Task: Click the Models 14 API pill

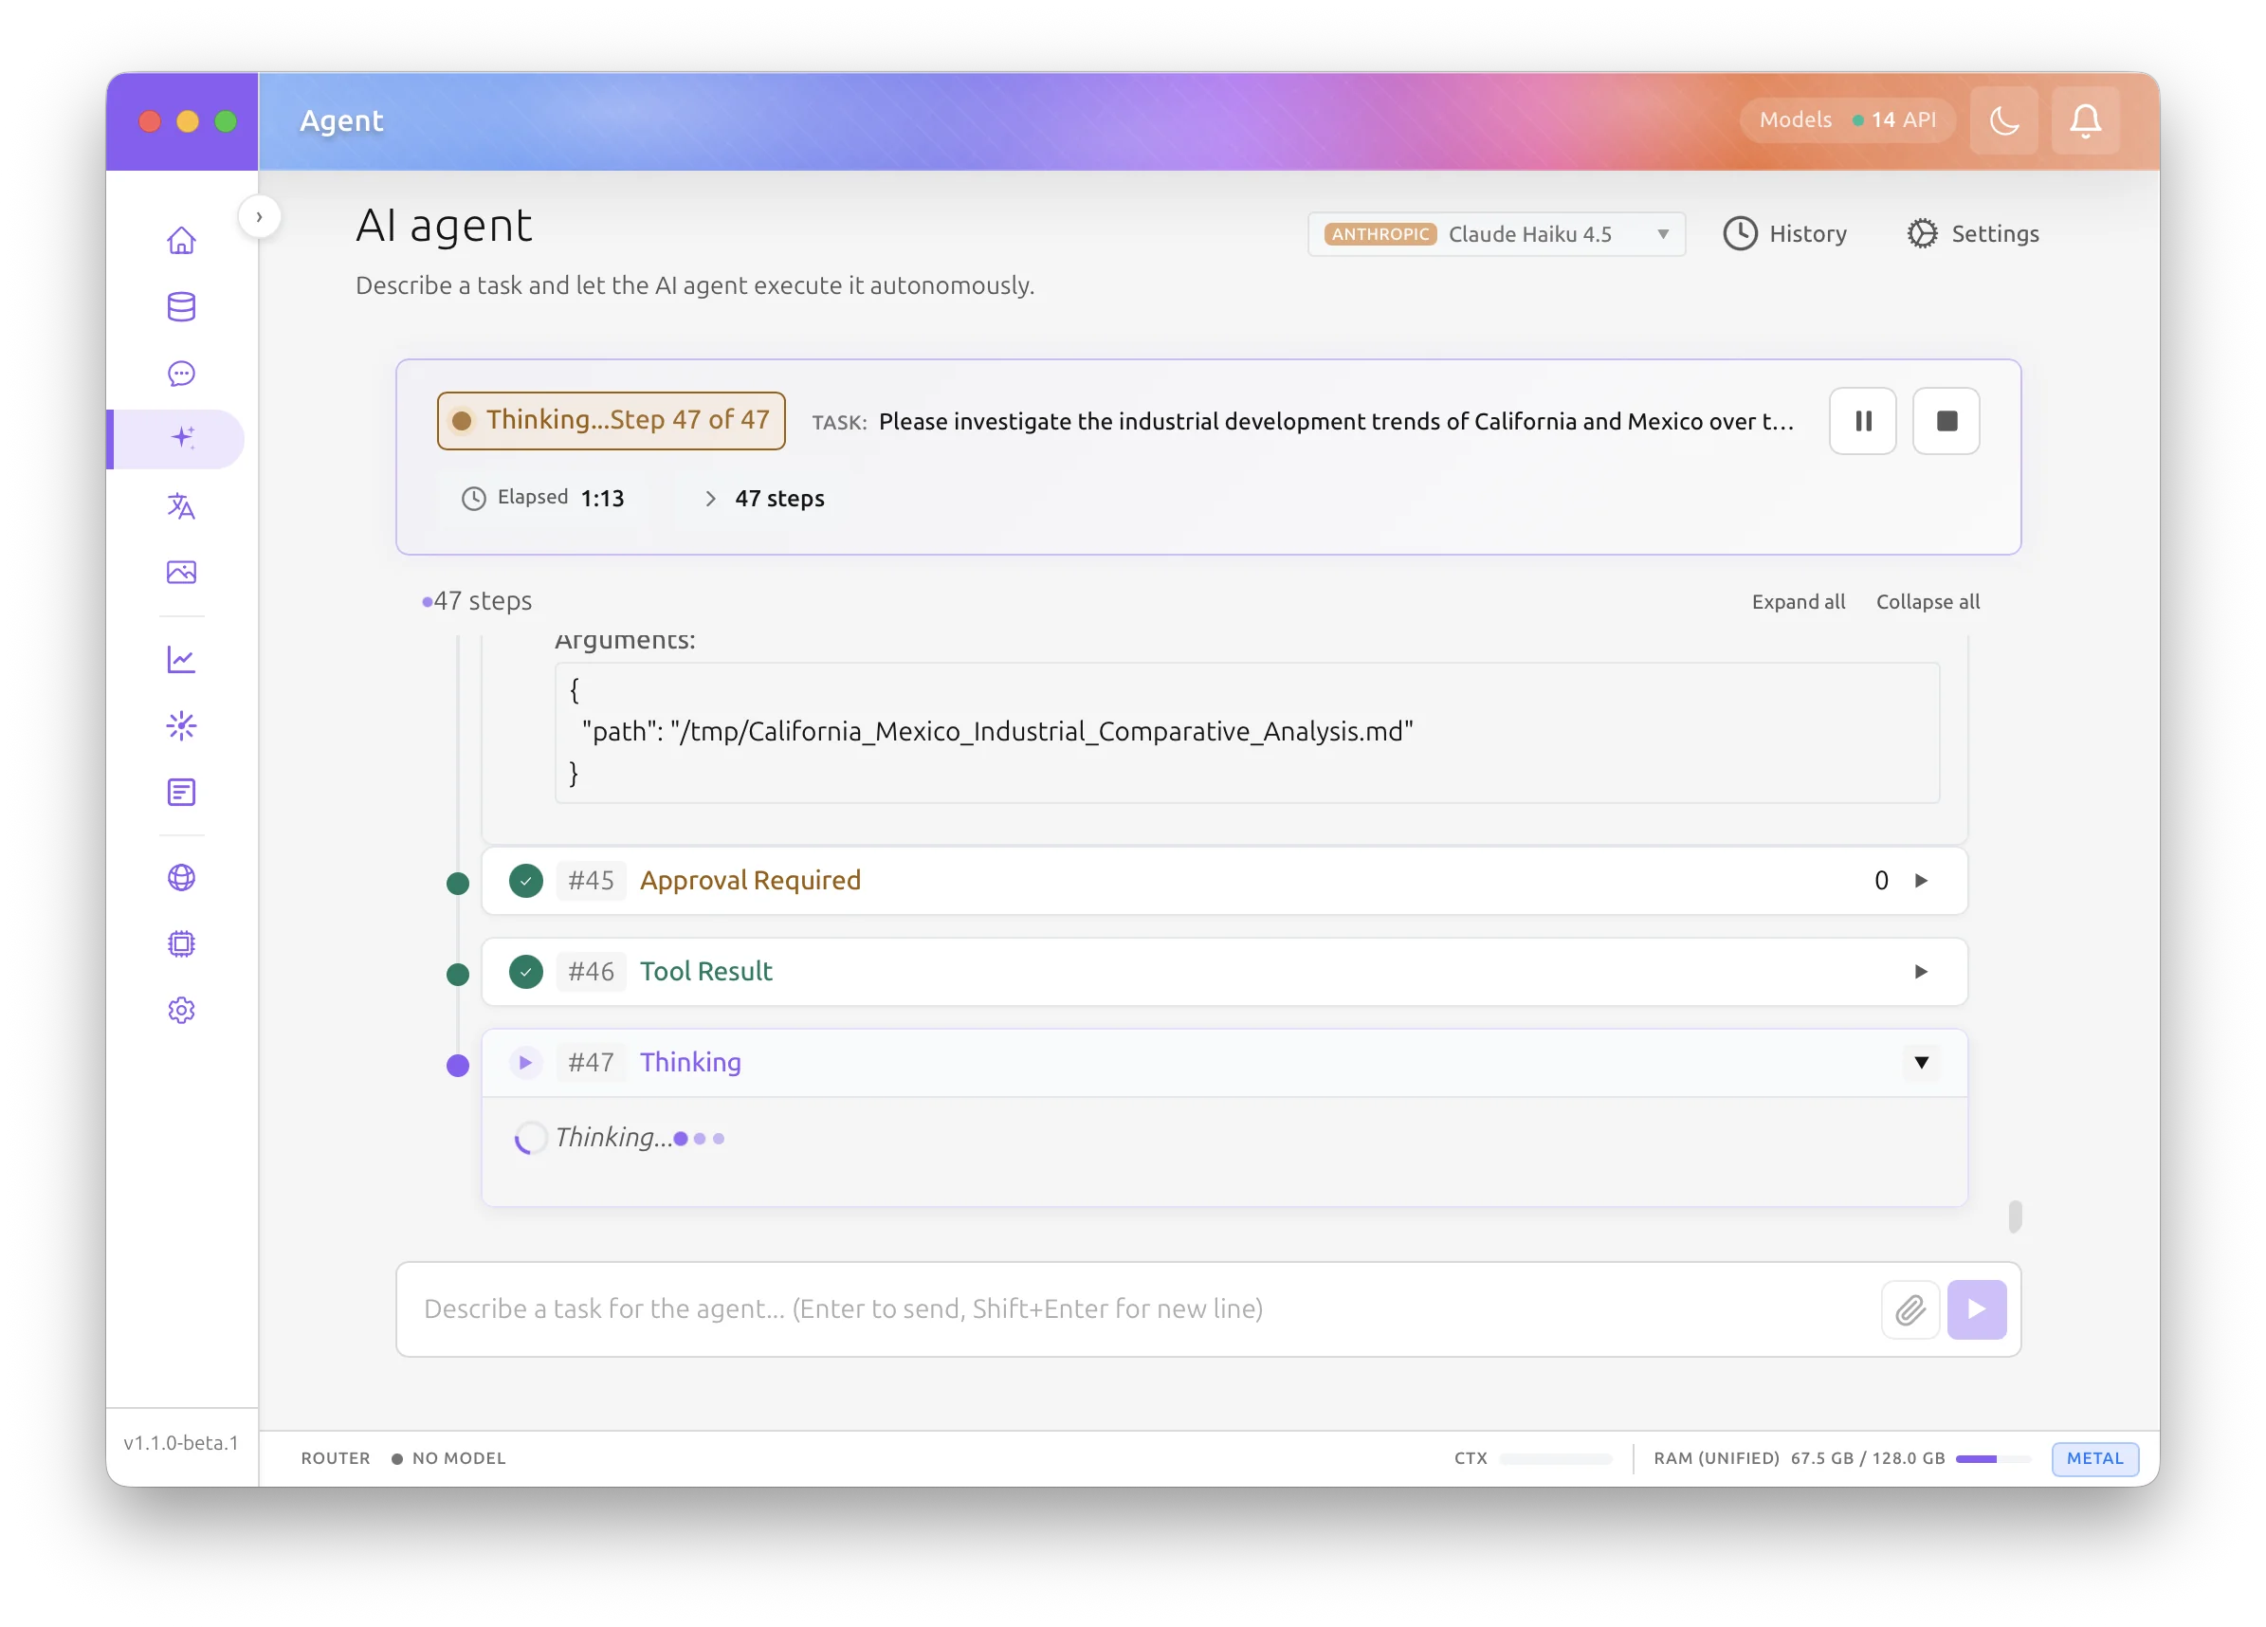Action: pos(1846,119)
